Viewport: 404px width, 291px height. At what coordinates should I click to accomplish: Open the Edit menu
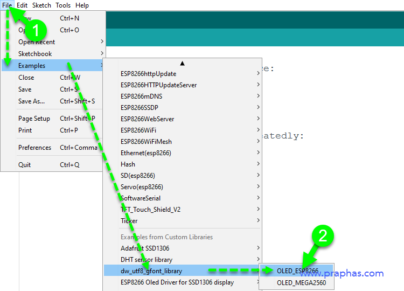tap(22, 5)
